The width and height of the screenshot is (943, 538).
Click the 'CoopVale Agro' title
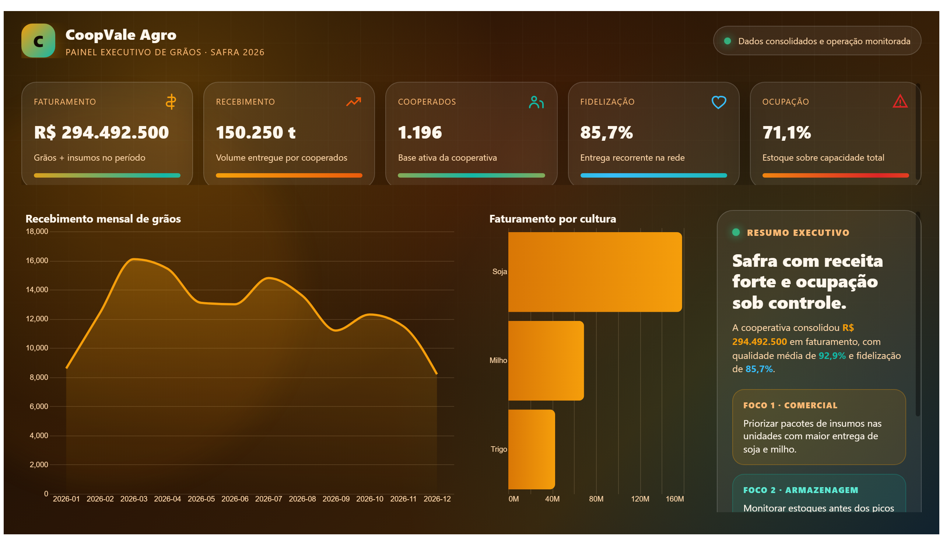tap(121, 35)
